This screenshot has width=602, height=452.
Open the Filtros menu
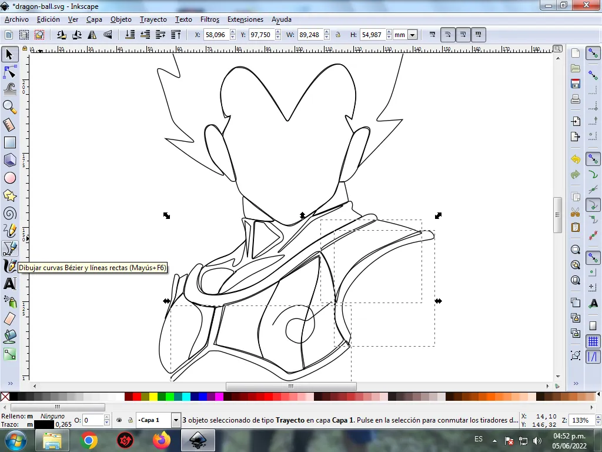[210, 19]
